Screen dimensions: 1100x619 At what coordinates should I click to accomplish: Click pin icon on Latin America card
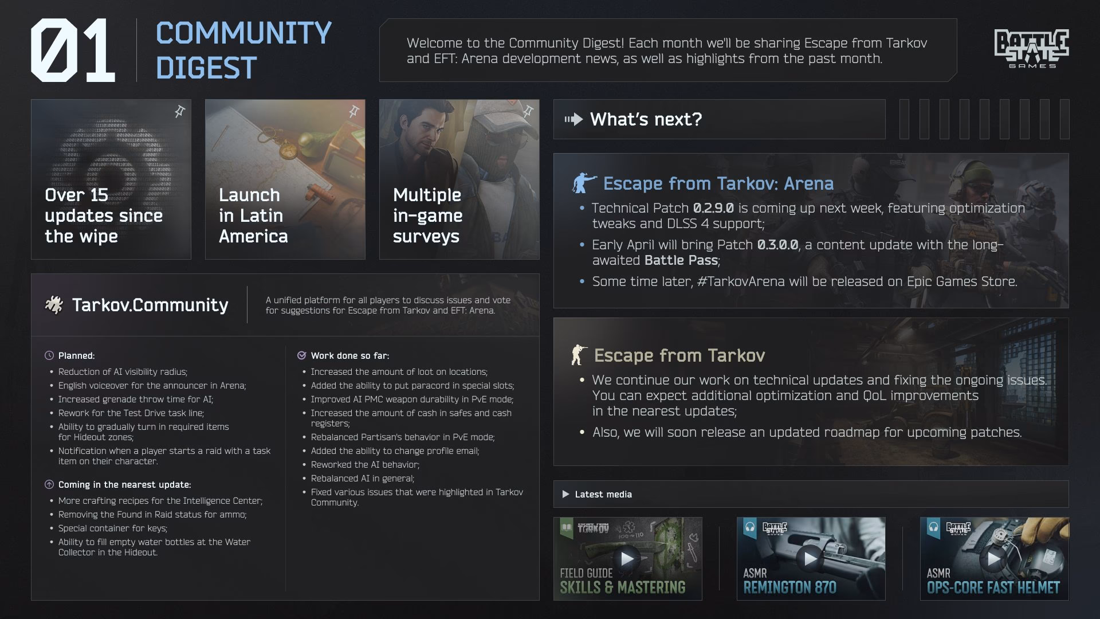(354, 111)
